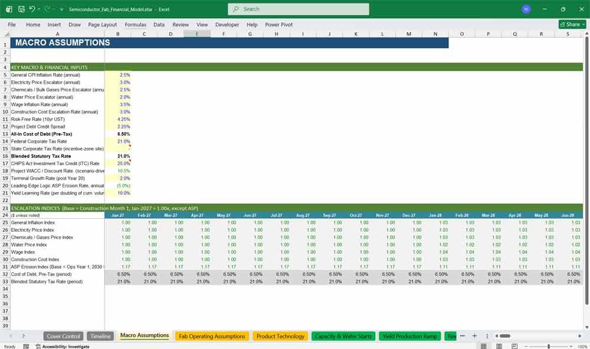Open the Formulas ribbon tab

tap(136, 24)
